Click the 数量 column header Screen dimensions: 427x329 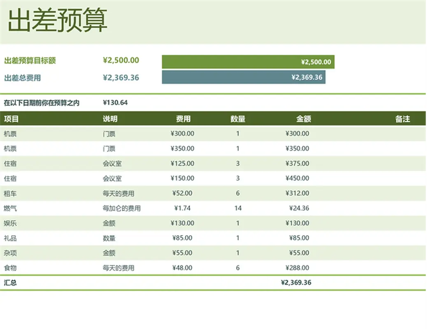click(238, 119)
